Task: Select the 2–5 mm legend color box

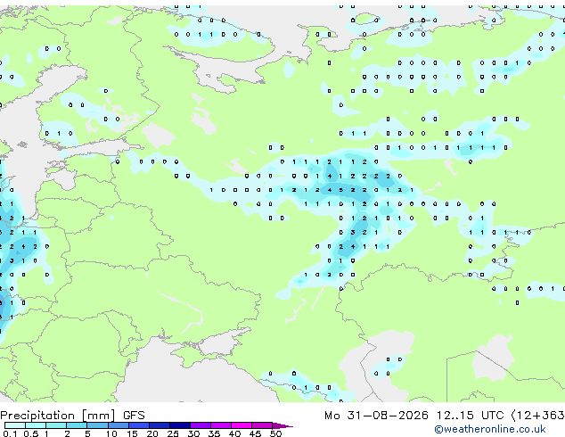Action: [77, 425]
